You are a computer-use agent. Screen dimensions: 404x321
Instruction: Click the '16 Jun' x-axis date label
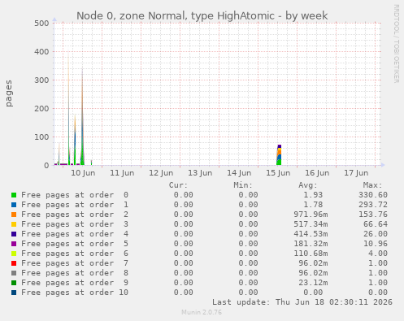coord(317,173)
